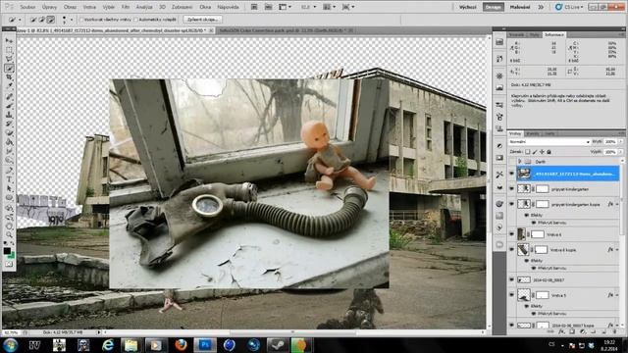Select the Rectangular Marquee tool
The width and height of the screenshot is (628, 353).
(9, 50)
